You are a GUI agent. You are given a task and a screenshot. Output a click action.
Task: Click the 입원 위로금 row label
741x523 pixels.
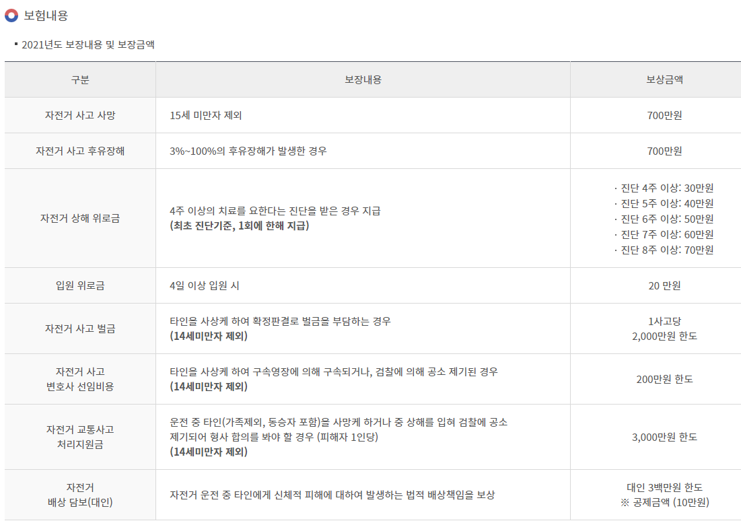(x=80, y=285)
